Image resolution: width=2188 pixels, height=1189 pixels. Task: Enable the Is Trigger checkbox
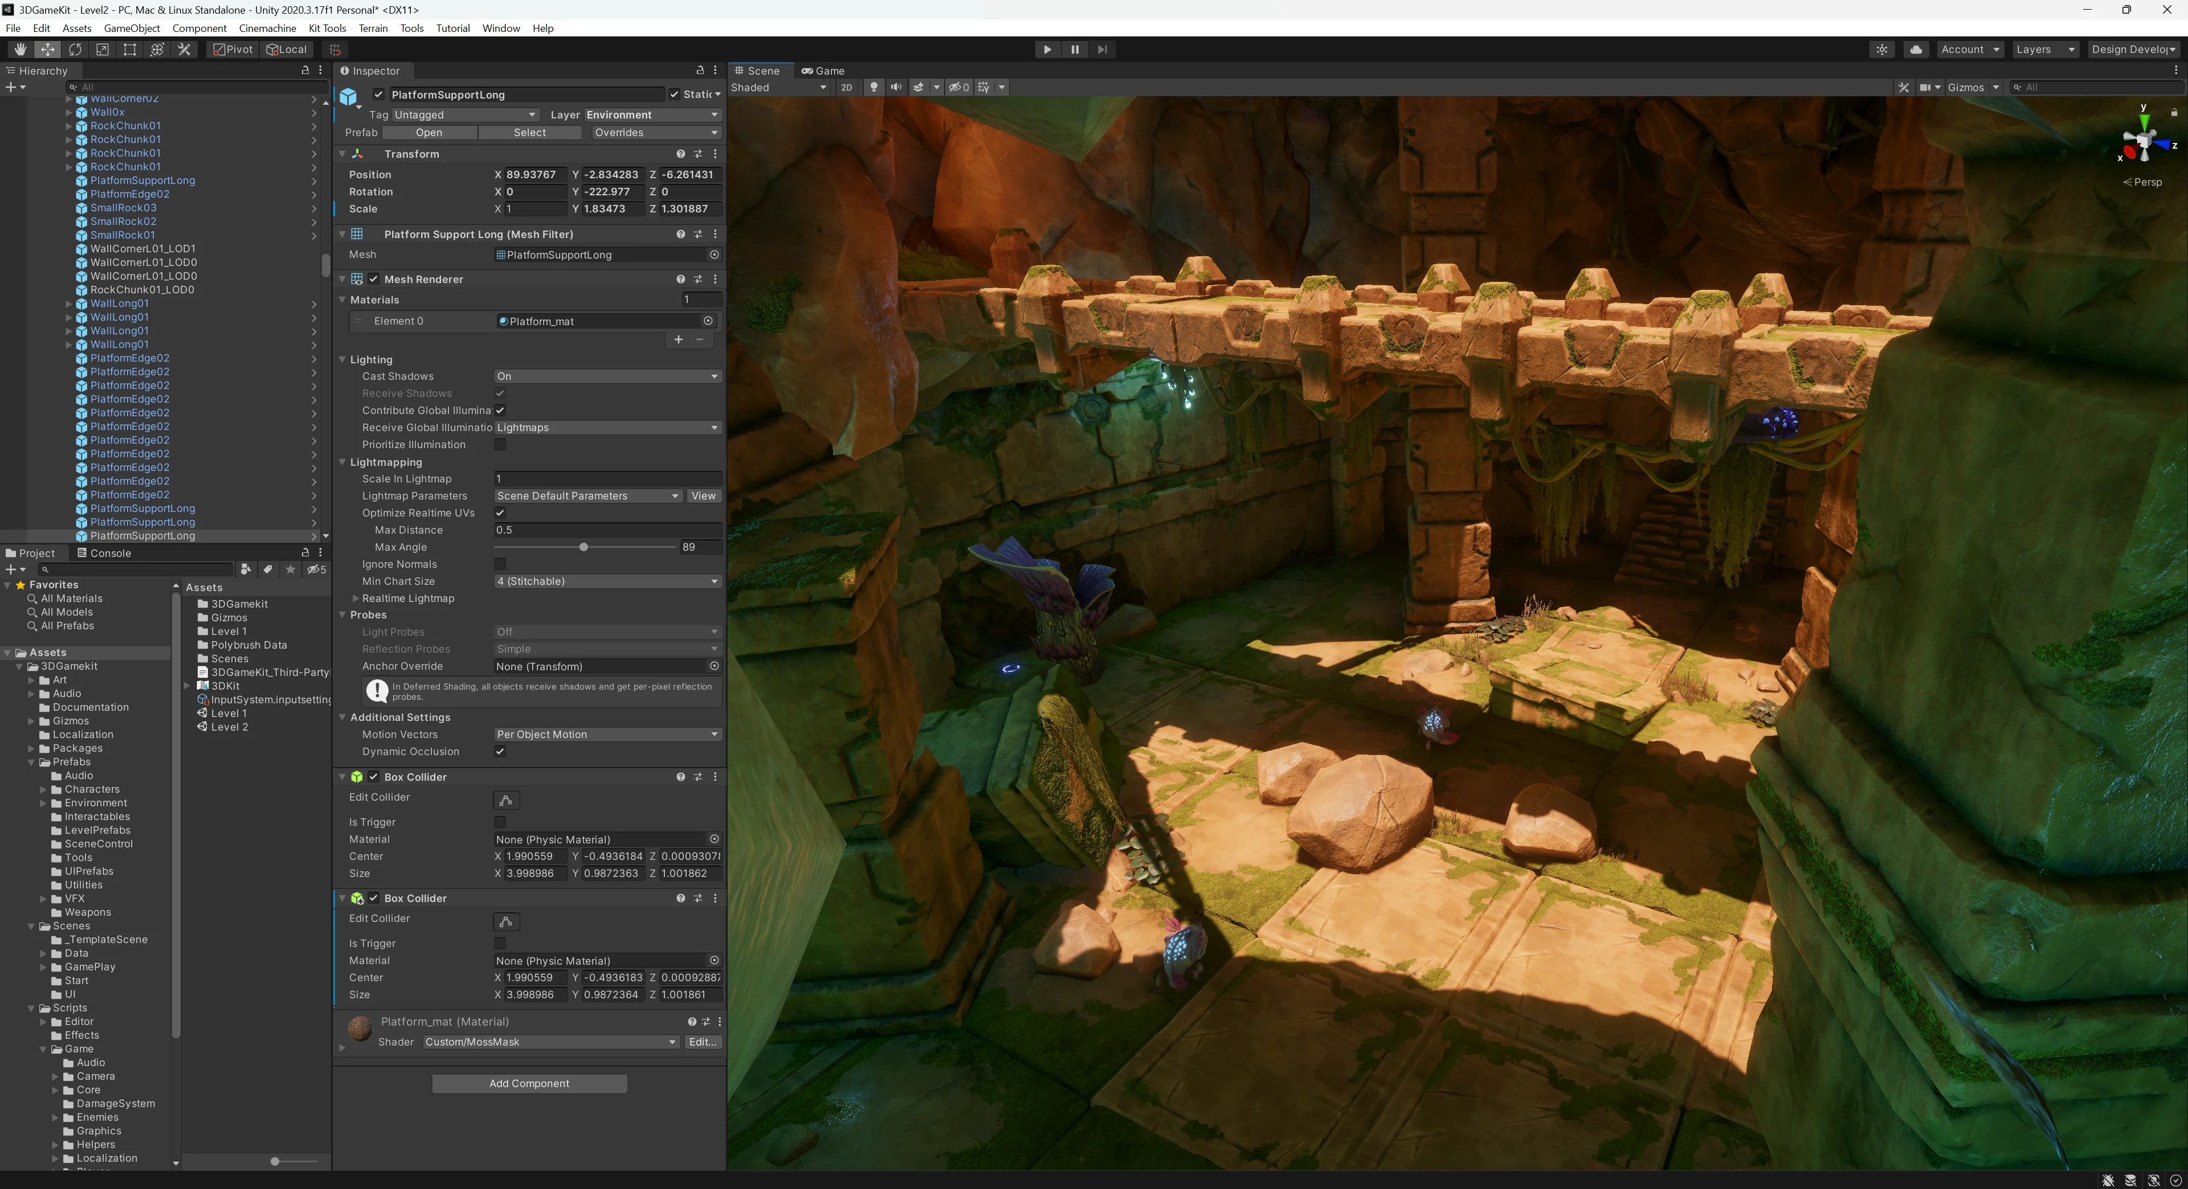pos(500,822)
